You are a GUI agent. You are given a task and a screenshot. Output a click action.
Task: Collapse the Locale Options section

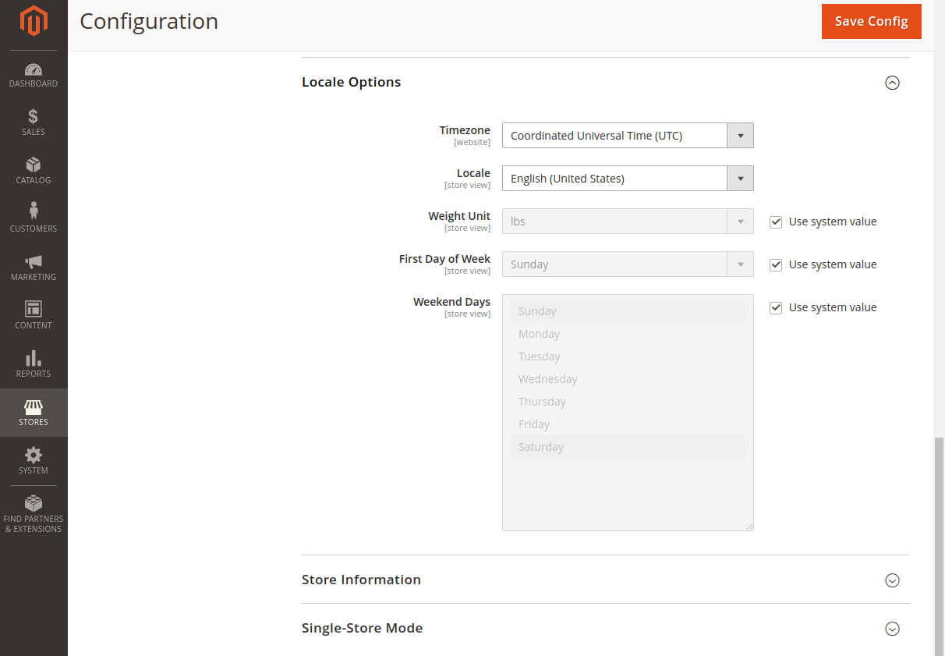[x=892, y=82]
